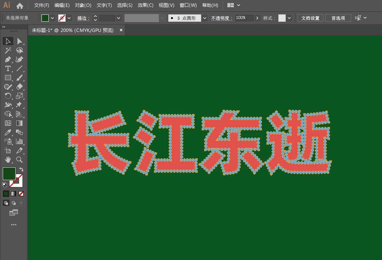Open the 文件(F) menu
This screenshot has width=382, height=260.
click(42, 5)
